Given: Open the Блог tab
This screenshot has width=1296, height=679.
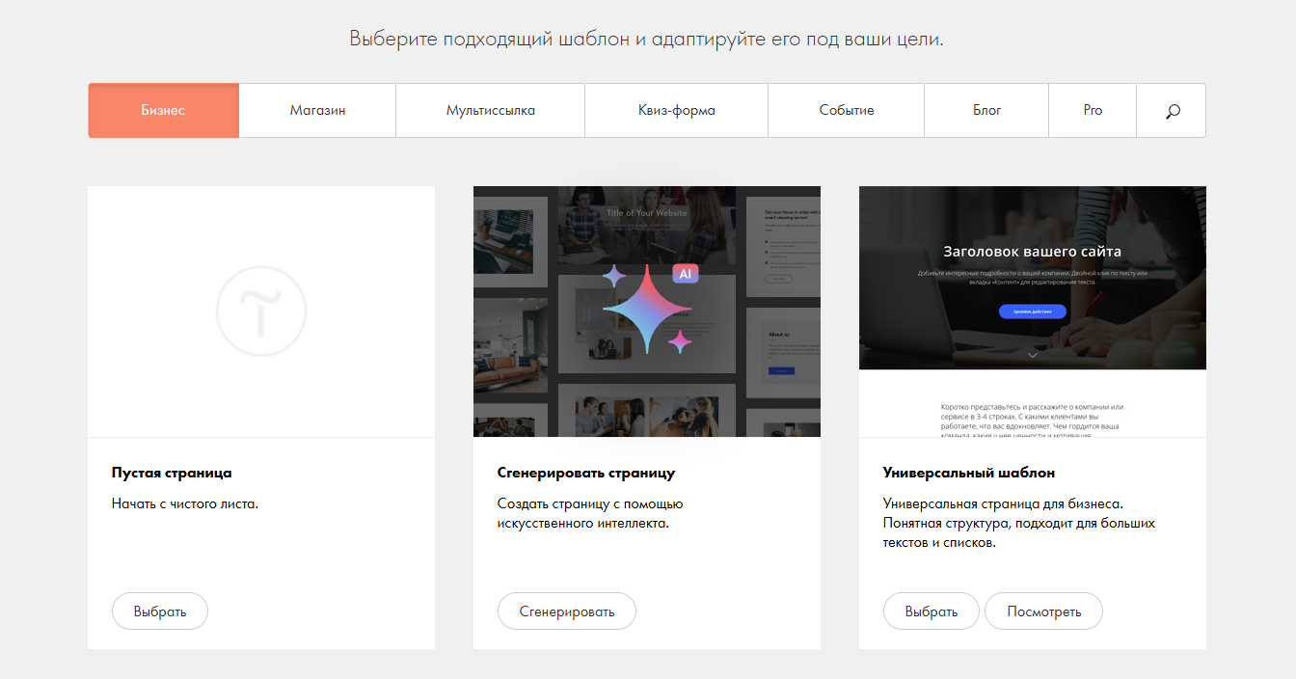Looking at the screenshot, I should (x=986, y=111).
